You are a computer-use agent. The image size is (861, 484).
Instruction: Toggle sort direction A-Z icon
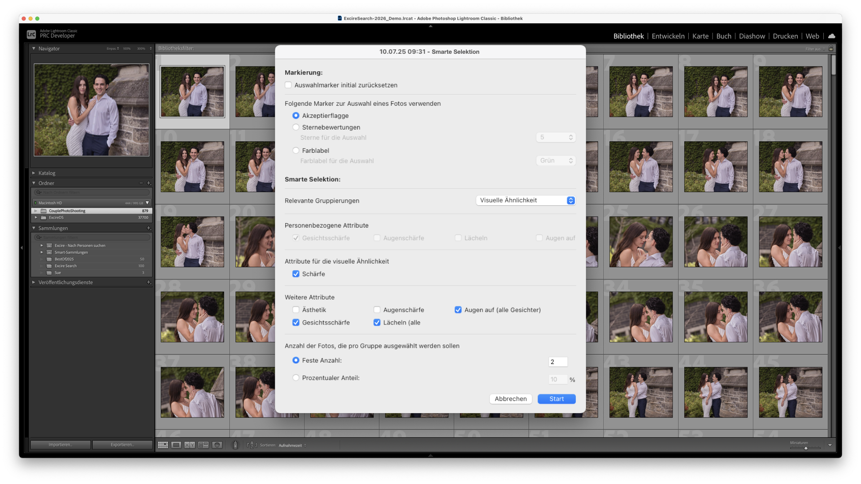tap(252, 445)
